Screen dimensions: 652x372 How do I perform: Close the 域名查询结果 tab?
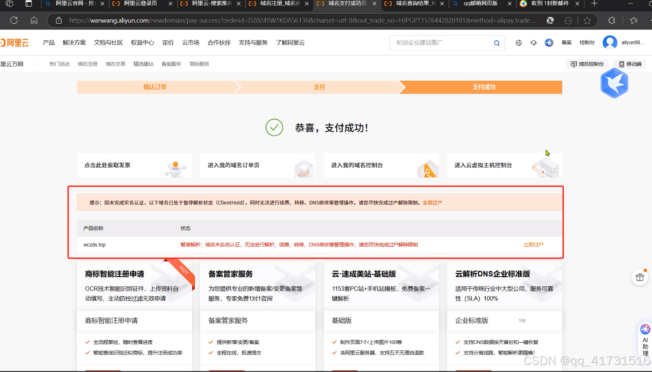pos(442,4)
